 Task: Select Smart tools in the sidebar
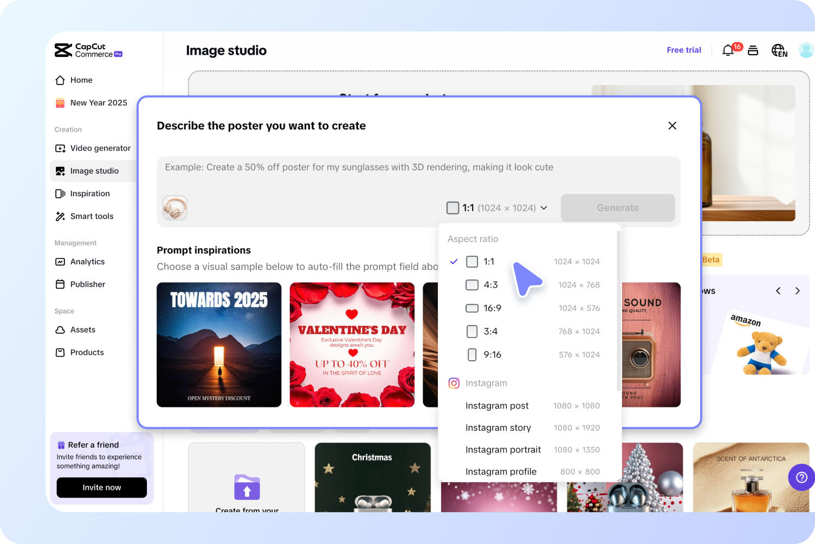click(x=92, y=216)
